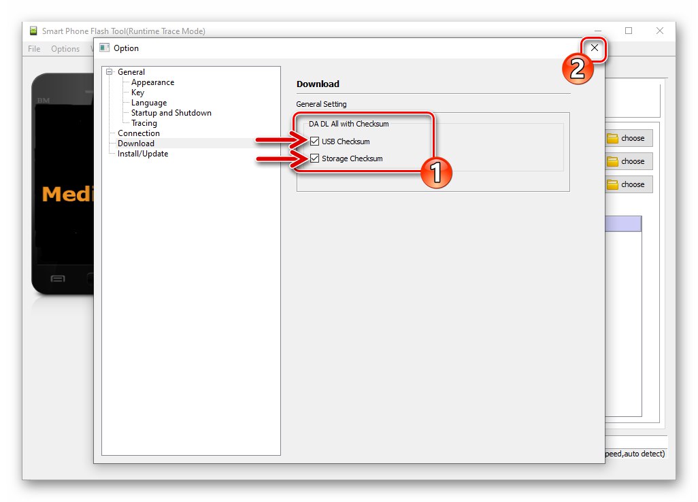Minimize the Smart Phone Flash Tool window
This screenshot has width=698, height=502.
[x=597, y=31]
